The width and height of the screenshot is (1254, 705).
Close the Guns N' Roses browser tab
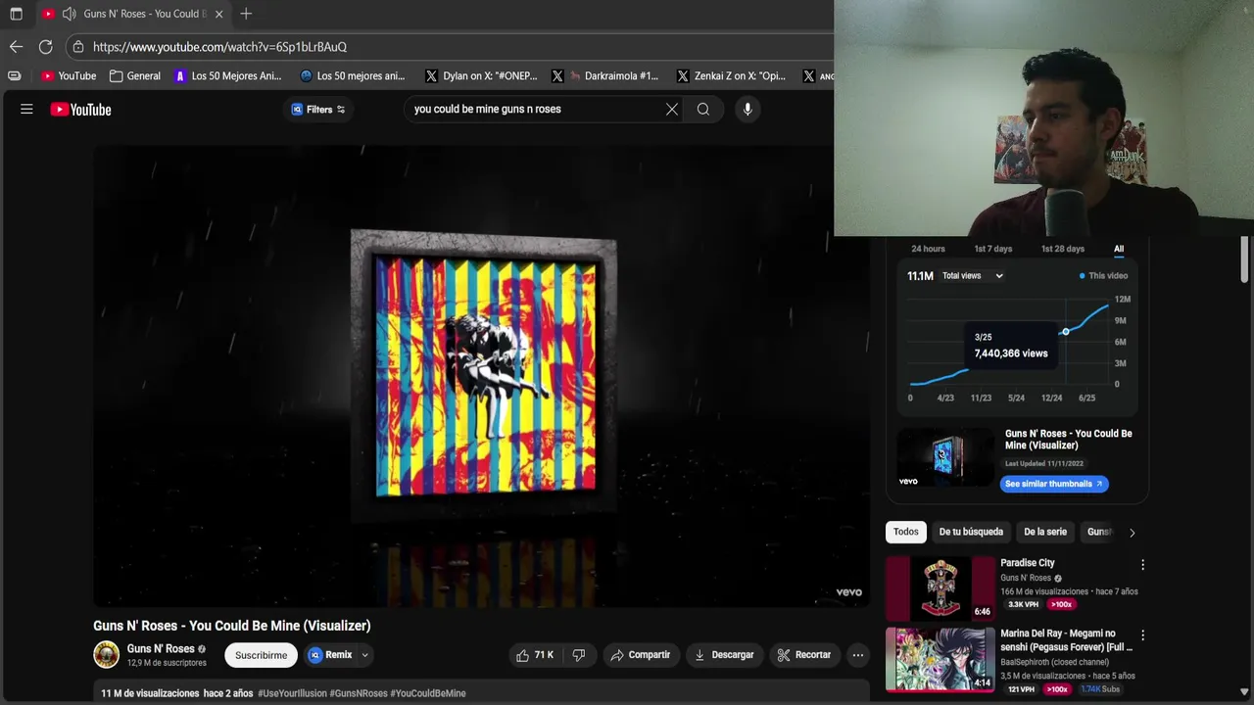pyautogui.click(x=218, y=14)
